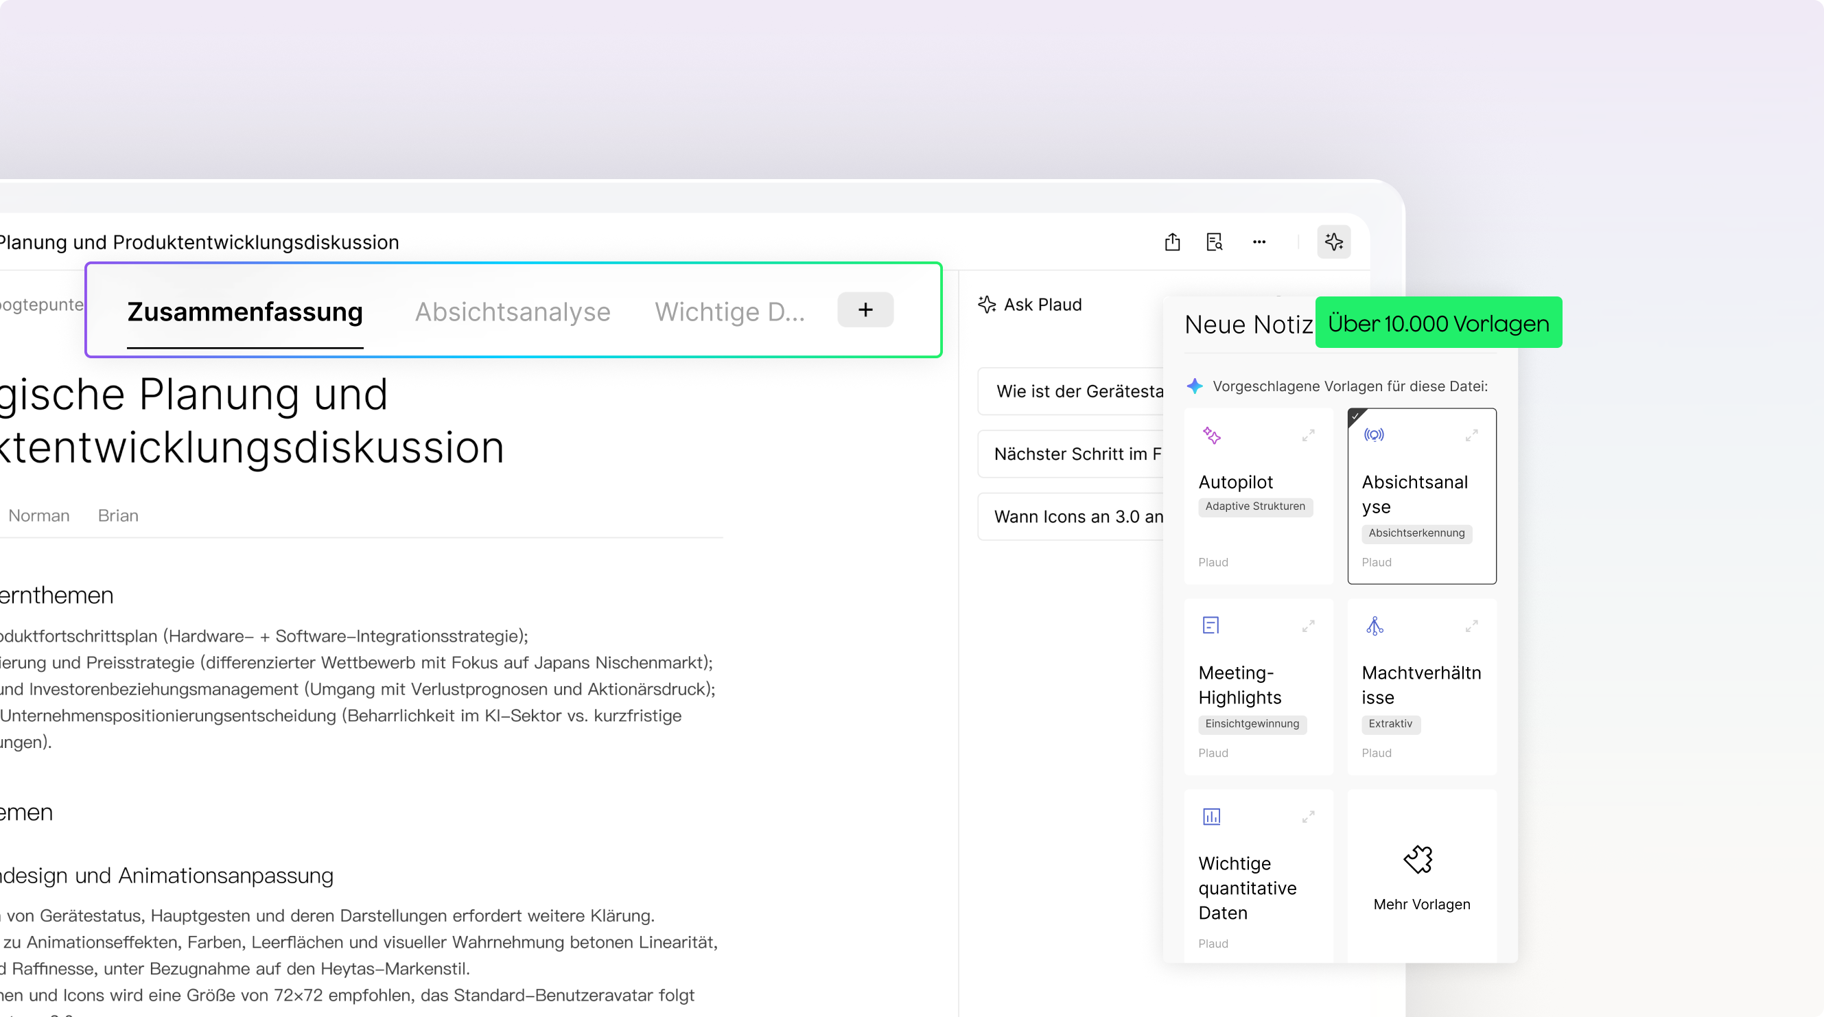1824x1017 pixels.
Task: Add a new note tab with plus button
Action: tap(865, 309)
